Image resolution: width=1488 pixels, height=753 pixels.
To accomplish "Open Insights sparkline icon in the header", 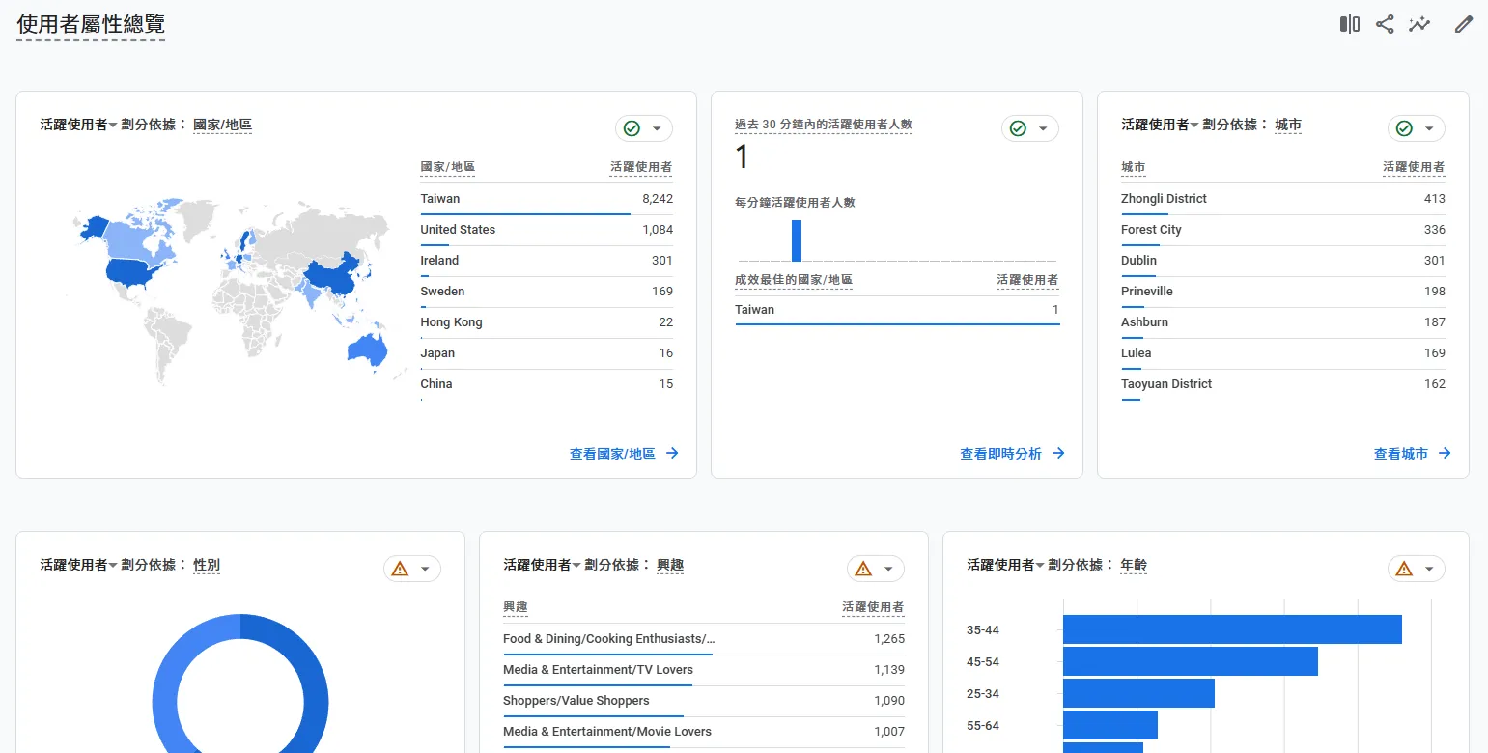I will pyautogui.click(x=1419, y=24).
